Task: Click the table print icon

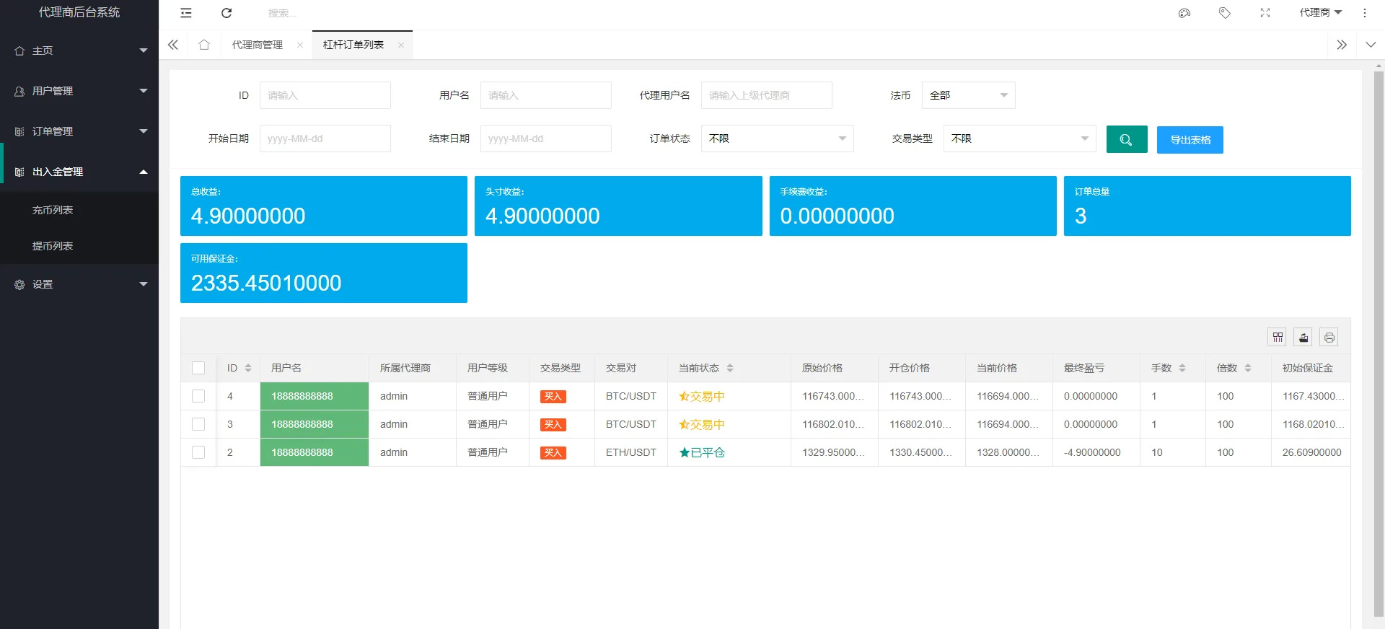Action: tap(1329, 338)
